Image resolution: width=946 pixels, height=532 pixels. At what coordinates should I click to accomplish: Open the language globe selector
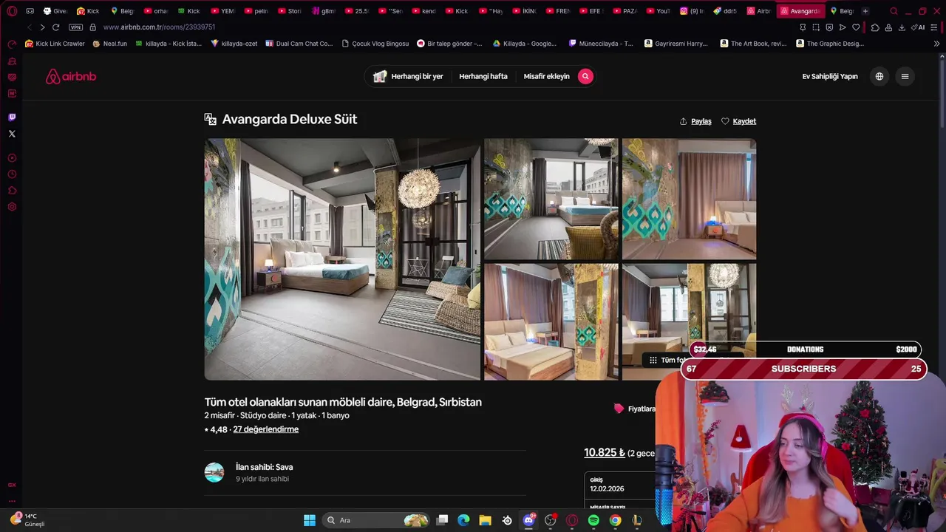click(x=879, y=76)
